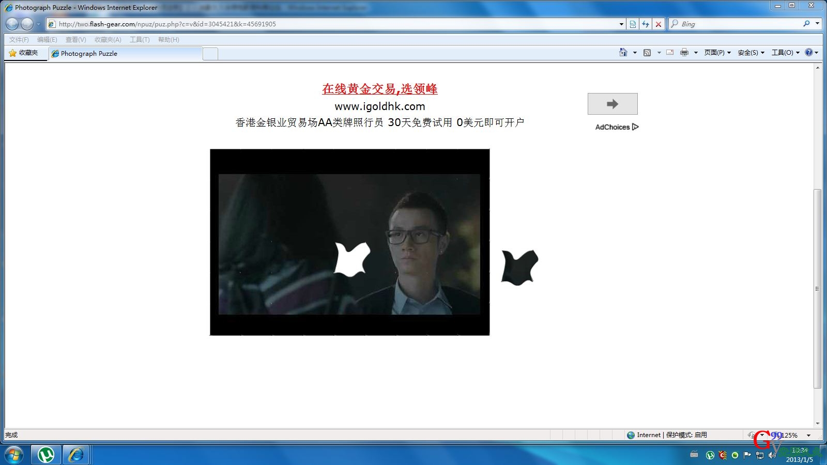Open the 收藏夹(A) menu
Image resolution: width=827 pixels, height=465 pixels.
click(108, 40)
